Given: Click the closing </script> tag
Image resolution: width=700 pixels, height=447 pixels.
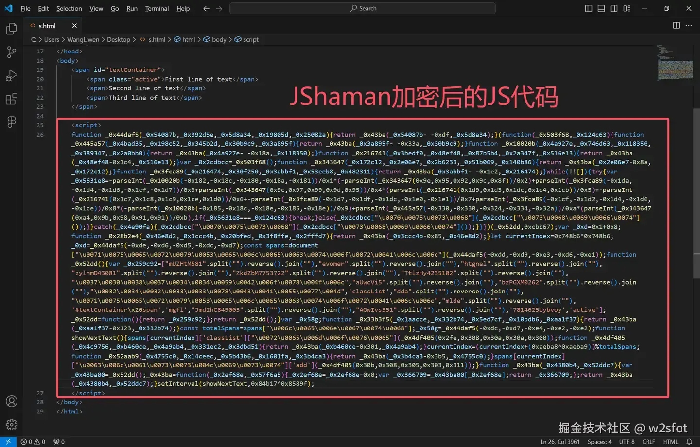Looking at the screenshot, I should point(88,393).
